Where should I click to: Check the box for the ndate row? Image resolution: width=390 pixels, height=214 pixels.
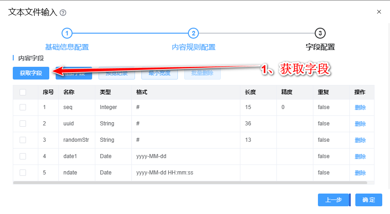[23, 173]
